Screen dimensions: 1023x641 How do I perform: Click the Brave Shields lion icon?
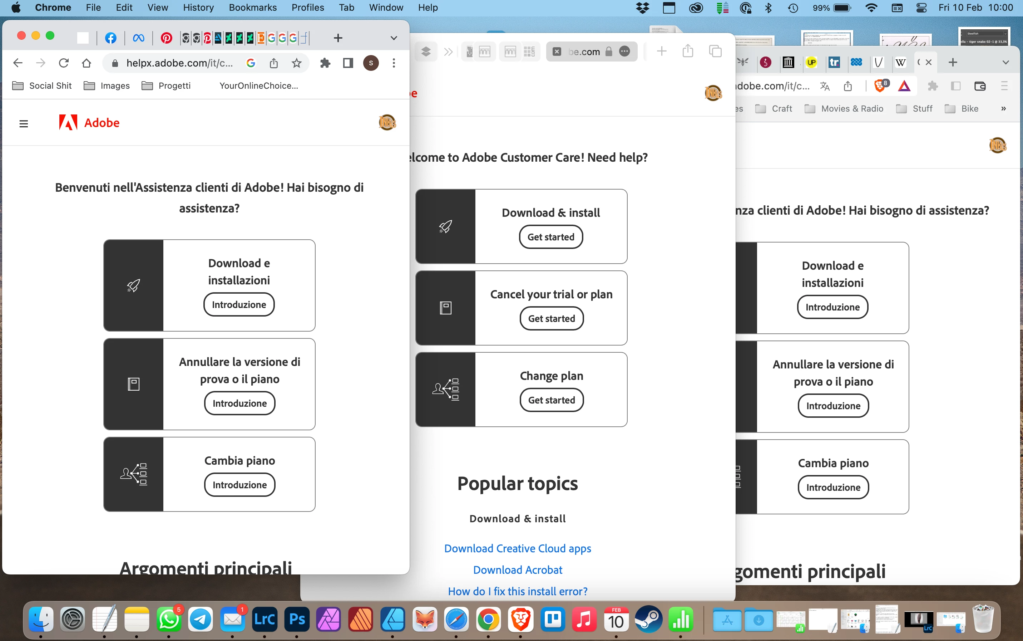click(x=879, y=86)
